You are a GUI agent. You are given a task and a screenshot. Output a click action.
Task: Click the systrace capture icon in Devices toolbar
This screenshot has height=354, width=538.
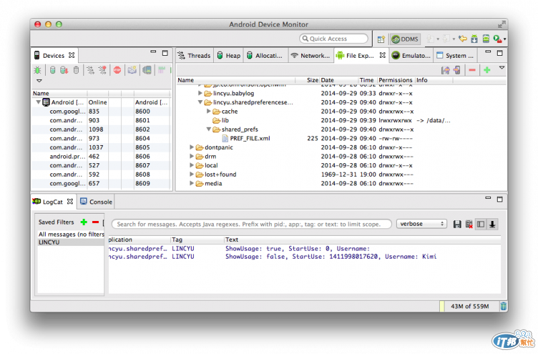click(x=161, y=71)
